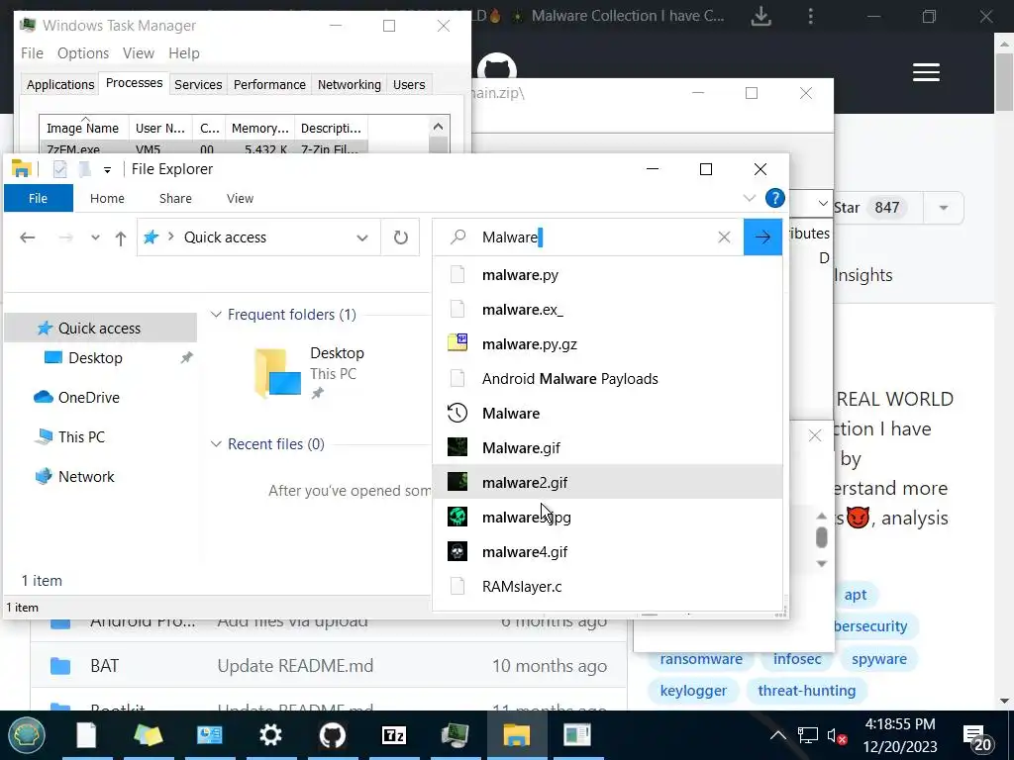Open Task Manager Help menu
The image size is (1014, 760).
(183, 53)
